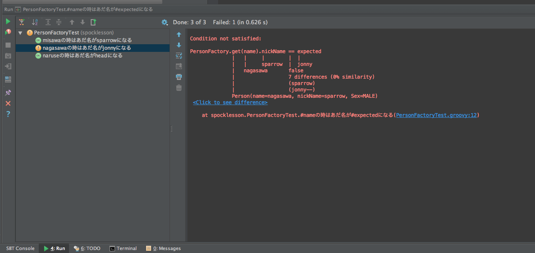This screenshot has width=535, height=253.
Task: Click the Run configuration title in header
Action: (88, 9)
